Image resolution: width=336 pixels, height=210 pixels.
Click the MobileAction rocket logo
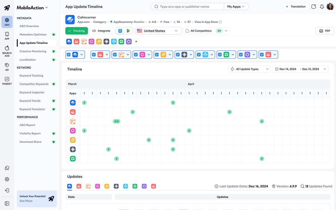[x=7, y=8]
